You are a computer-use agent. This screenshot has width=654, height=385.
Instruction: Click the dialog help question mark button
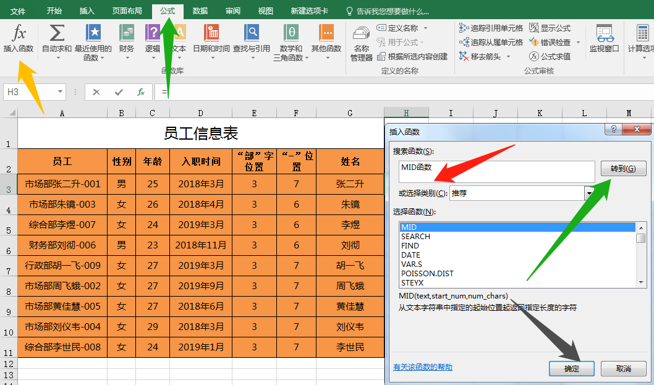tap(613, 129)
